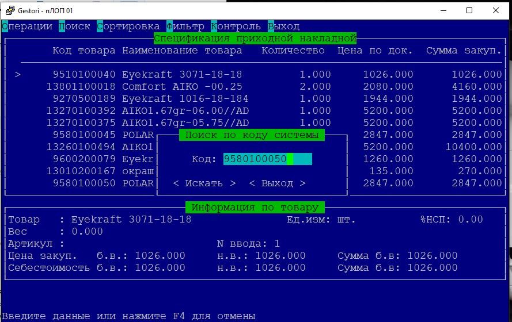Minimize the Gestori window
This screenshot has width=512, height=322.
[443, 10]
